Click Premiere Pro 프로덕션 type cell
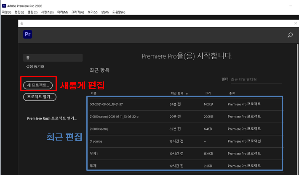This screenshot has width=299, height=175. tap(244, 141)
